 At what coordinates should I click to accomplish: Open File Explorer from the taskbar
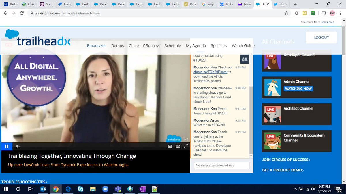point(93,189)
